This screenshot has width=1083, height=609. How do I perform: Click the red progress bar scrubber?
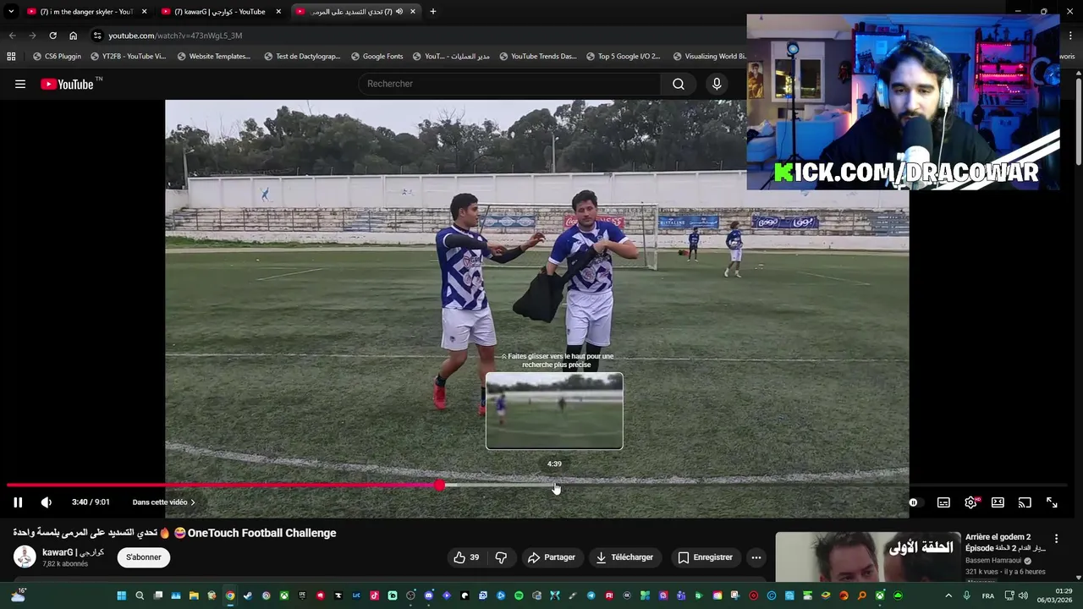440,486
